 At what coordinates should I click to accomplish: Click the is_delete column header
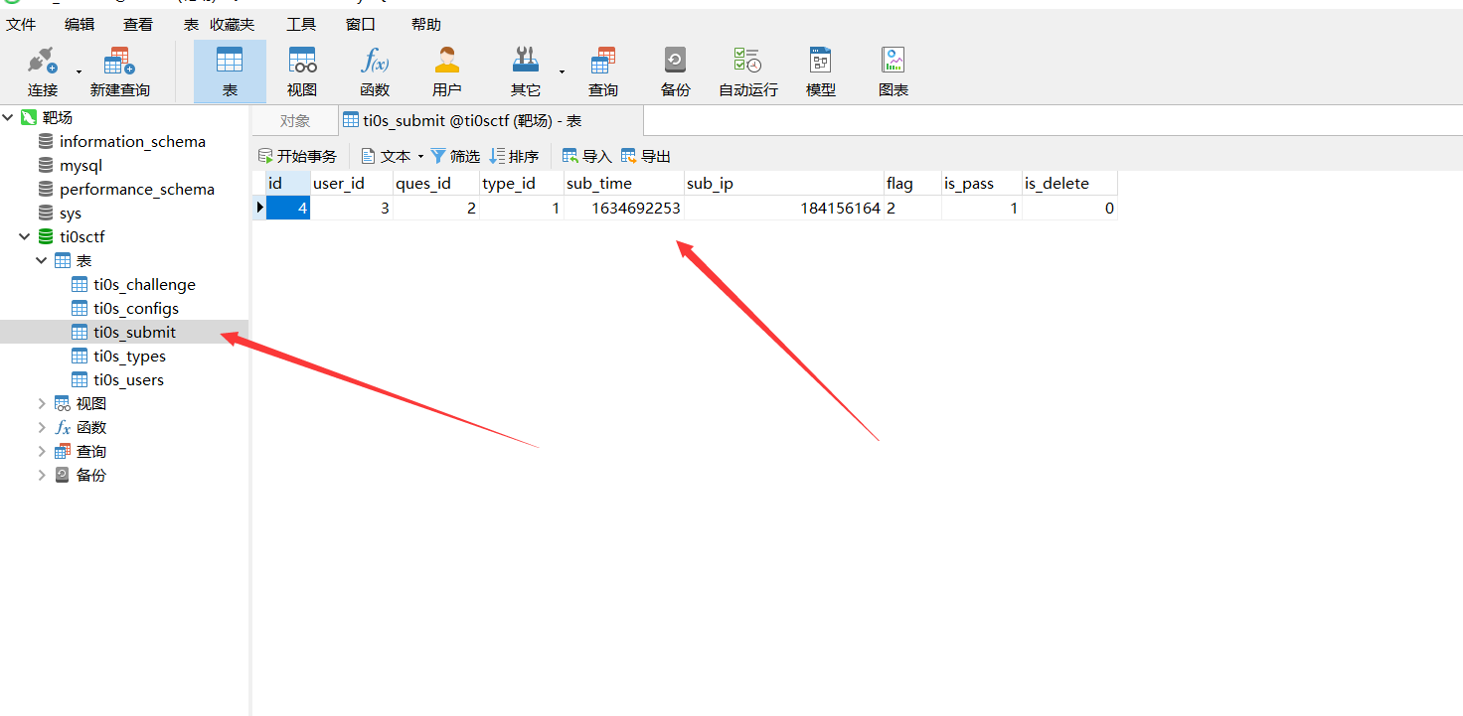pos(1069,184)
